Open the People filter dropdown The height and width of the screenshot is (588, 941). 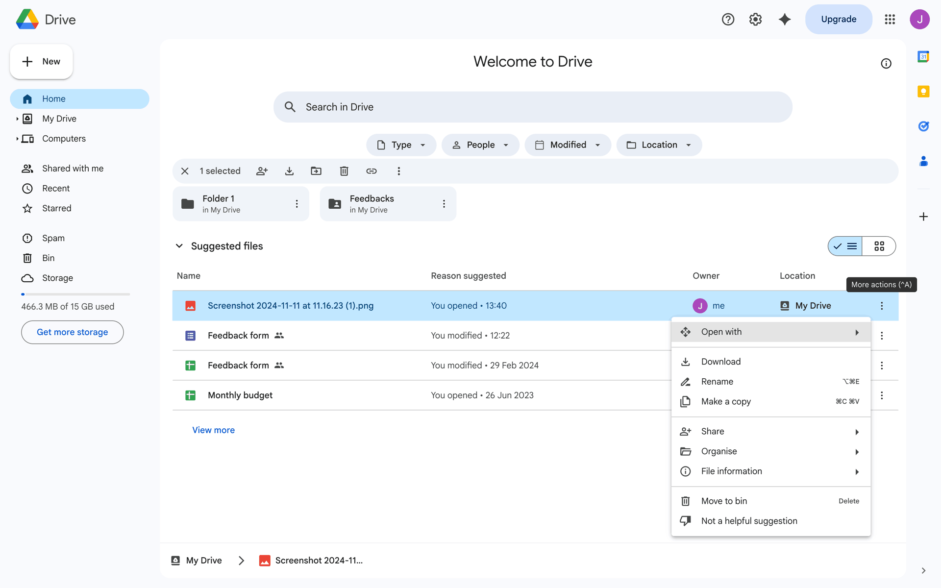[480, 145]
